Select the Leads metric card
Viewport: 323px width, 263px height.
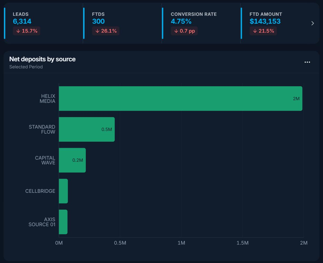(x=43, y=23)
